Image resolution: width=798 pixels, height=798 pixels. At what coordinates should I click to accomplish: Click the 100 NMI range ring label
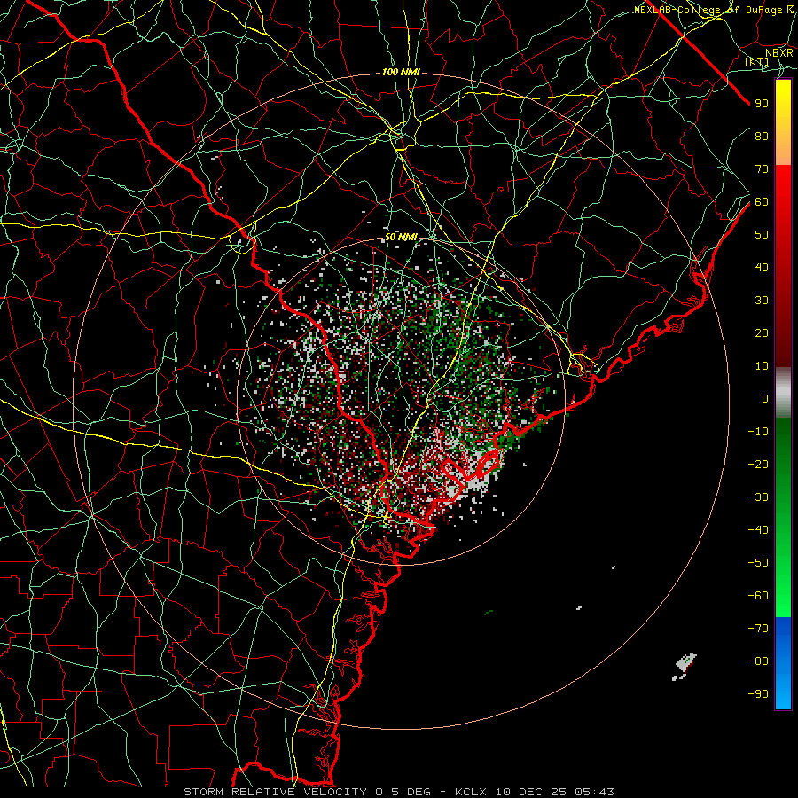pos(401,73)
